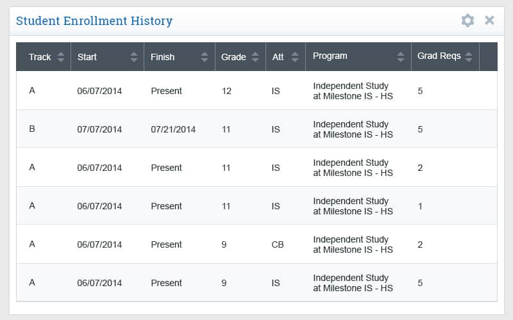
Task: Click the CB attendance cell
Action: coord(278,244)
